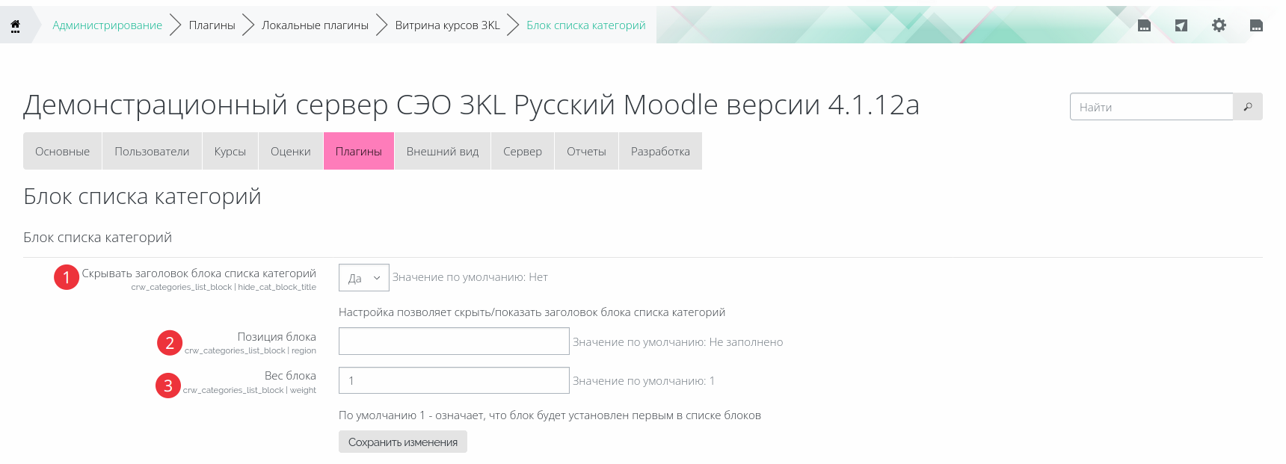
Task: Click the hint По умолчанию 1 - означает
Action: (x=550, y=415)
